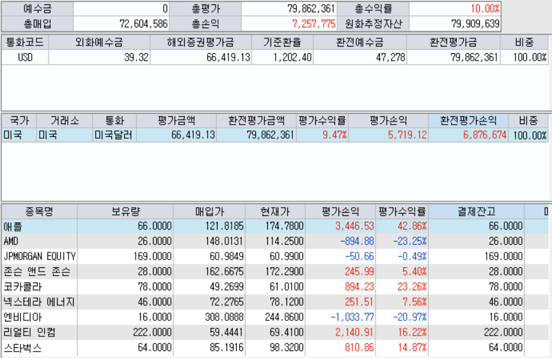Click the 미국달러 currency cell
Image resolution: width=552 pixels, height=358 pixels.
(114, 135)
